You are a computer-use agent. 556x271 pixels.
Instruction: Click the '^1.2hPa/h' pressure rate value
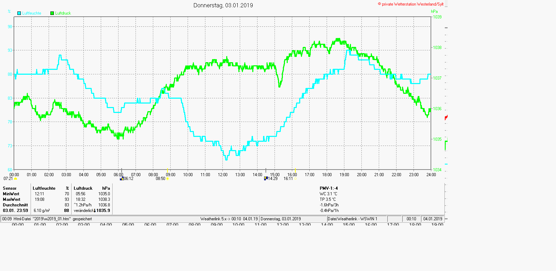(x=83, y=205)
